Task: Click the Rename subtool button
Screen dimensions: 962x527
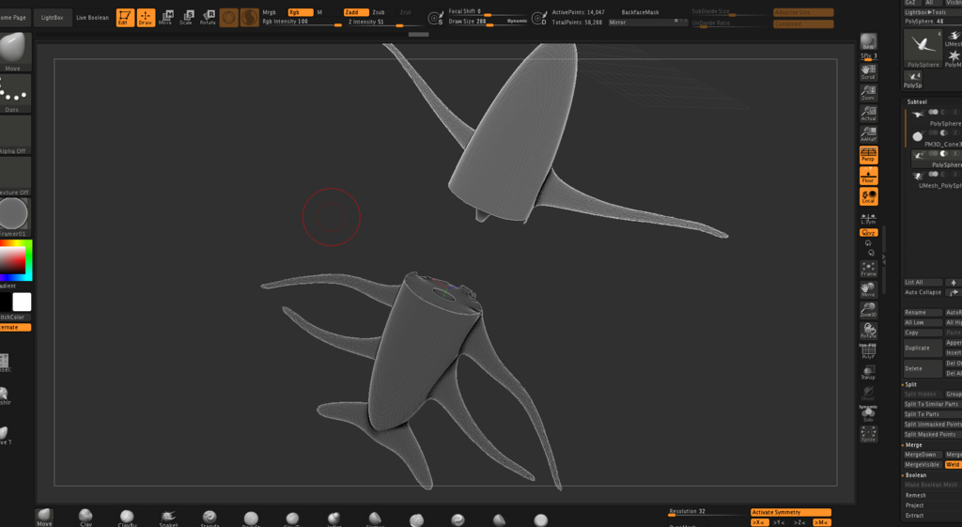Action: coord(923,312)
